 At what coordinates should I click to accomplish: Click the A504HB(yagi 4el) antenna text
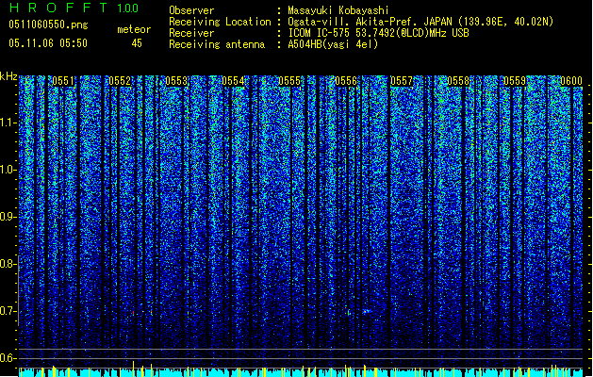pyautogui.click(x=333, y=44)
